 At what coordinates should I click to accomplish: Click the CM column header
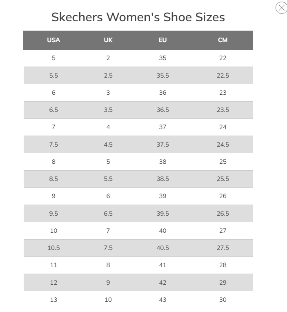222,40
